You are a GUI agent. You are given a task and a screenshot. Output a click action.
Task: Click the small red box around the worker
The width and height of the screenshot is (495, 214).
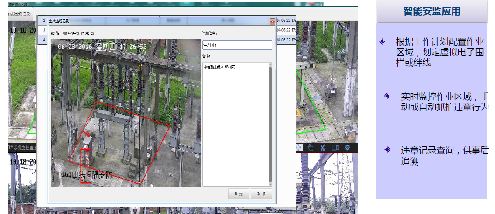pyautogui.click(x=85, y=166)
